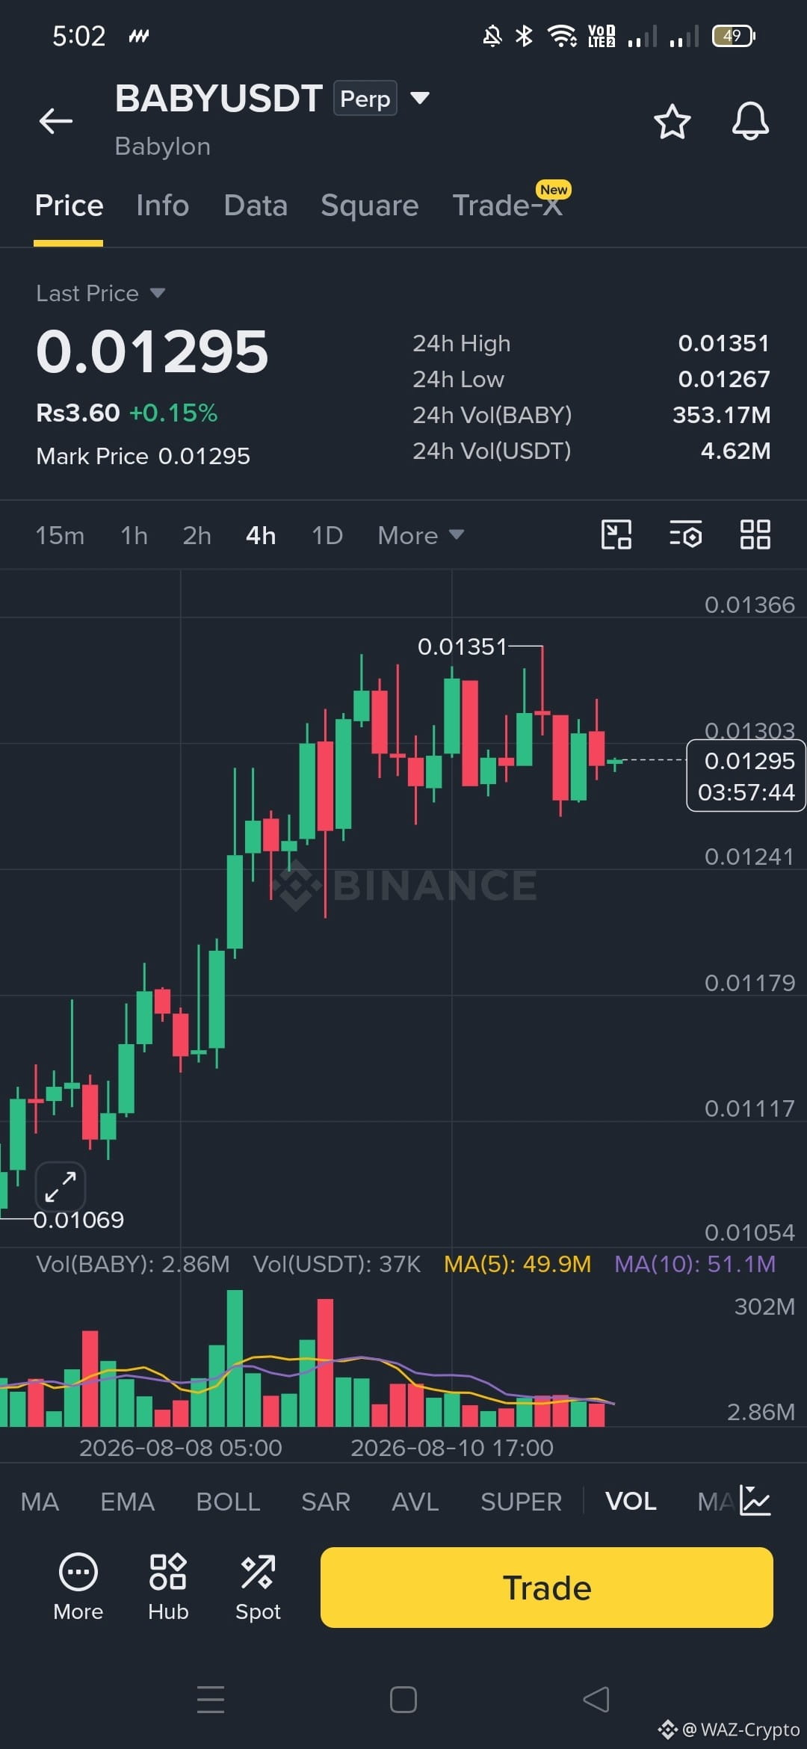Switch to the Data tab
The width and height of the screenshot is (807, 1749).
(256, 206)
